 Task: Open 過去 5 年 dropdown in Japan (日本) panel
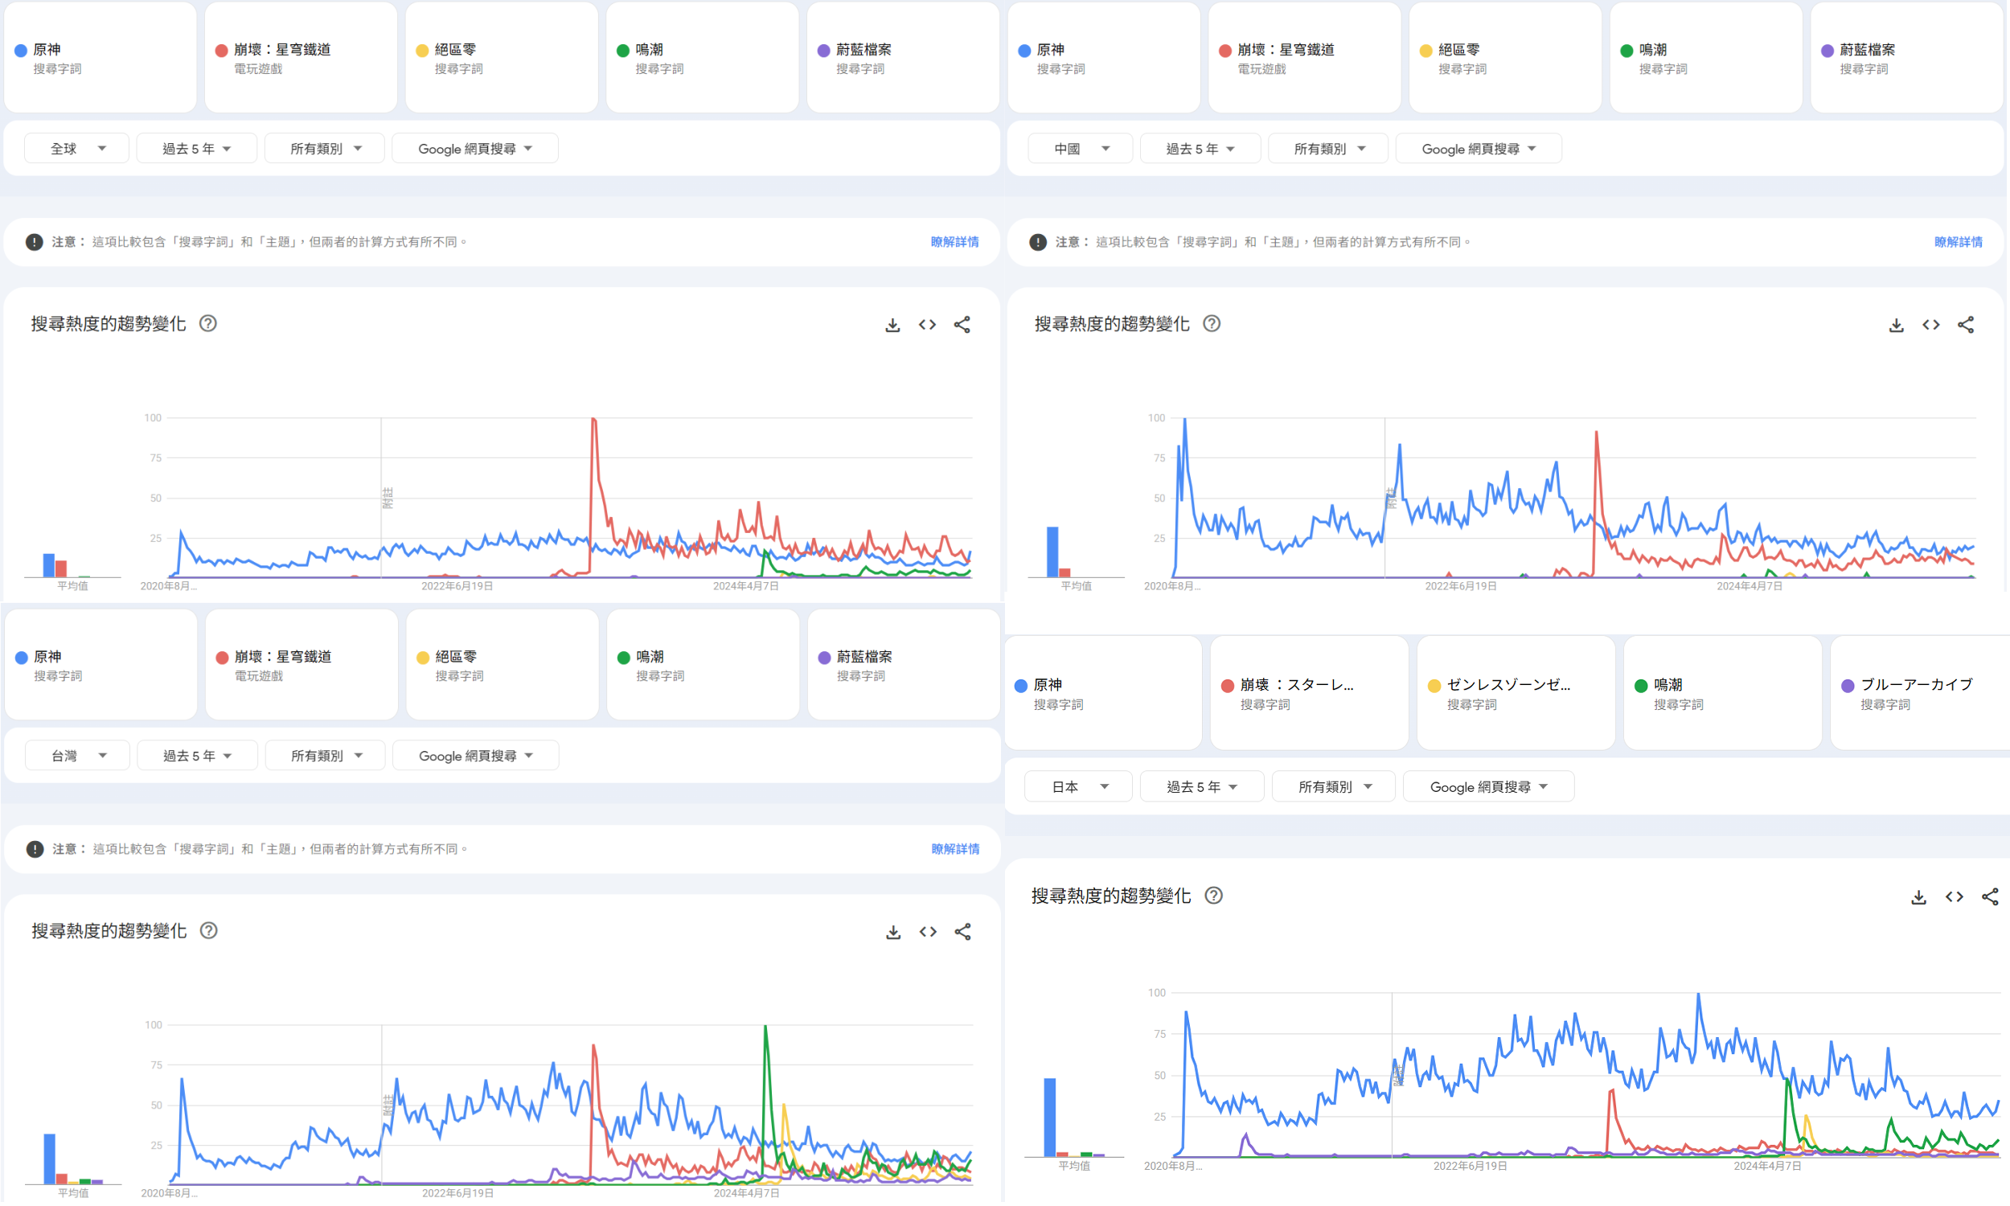click(x=1202, y=786)
